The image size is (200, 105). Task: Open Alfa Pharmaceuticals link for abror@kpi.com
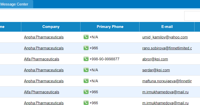[x=41, y=59]
